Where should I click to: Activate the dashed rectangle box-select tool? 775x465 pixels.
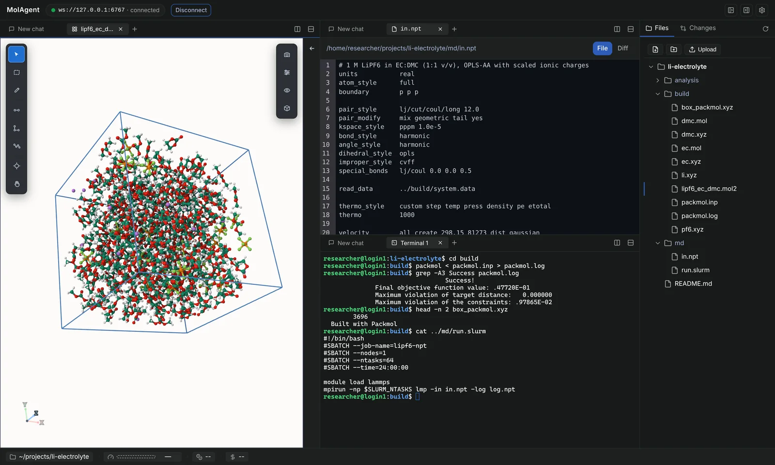coord(16,73)
